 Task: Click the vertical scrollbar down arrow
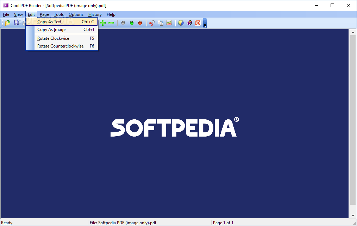[x=353, y=215]
